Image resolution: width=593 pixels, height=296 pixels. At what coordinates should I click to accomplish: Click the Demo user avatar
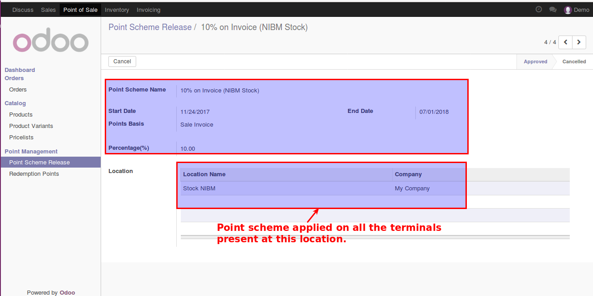click(x=568, y=10)
